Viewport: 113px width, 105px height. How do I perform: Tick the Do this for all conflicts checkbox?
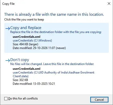[6, 98]
